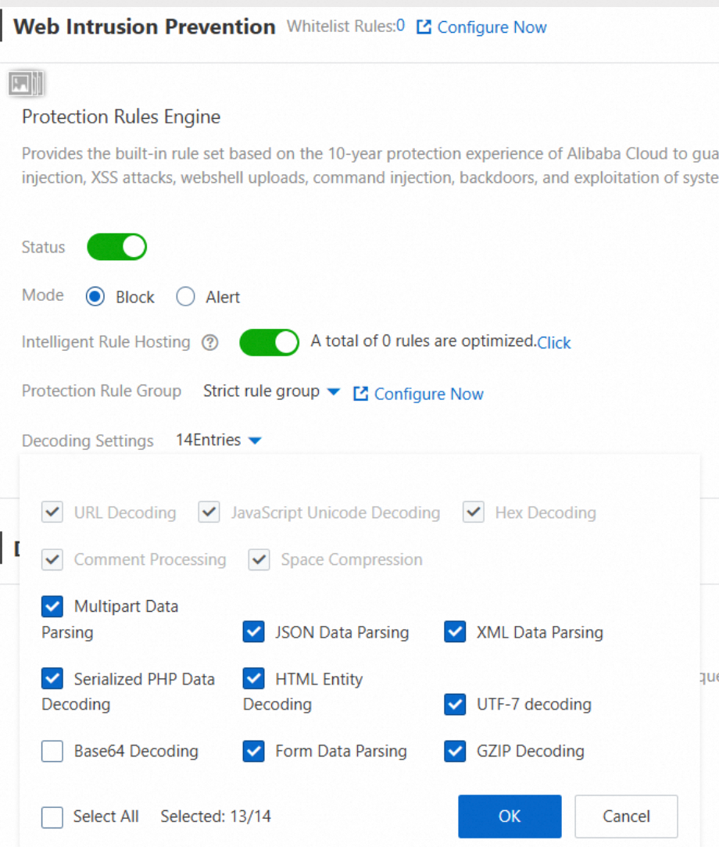719x847 pixels.
Task: Uncheck the GZIP Decoding checkbox
Action: click(x=455, y=752)
